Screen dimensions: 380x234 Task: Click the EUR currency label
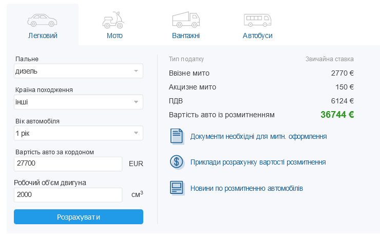point(136,164)
